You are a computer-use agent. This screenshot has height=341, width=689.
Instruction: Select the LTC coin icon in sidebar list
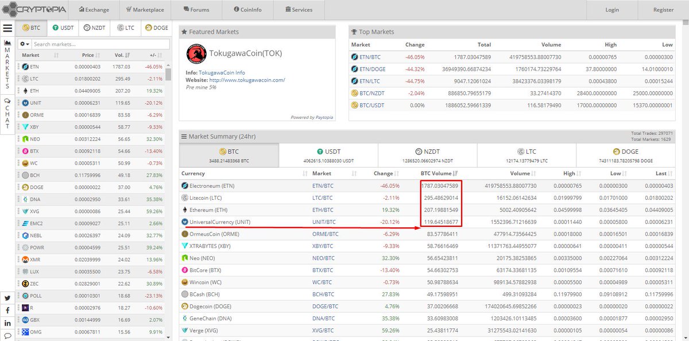25,79
